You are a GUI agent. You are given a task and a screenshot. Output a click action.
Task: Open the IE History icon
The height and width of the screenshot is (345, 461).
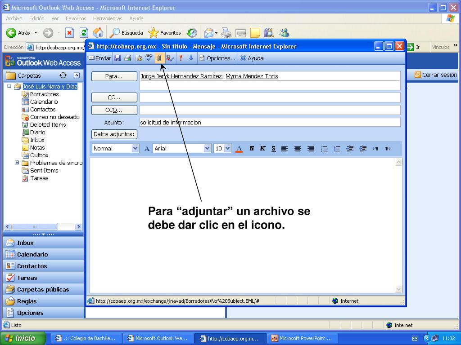192,32
